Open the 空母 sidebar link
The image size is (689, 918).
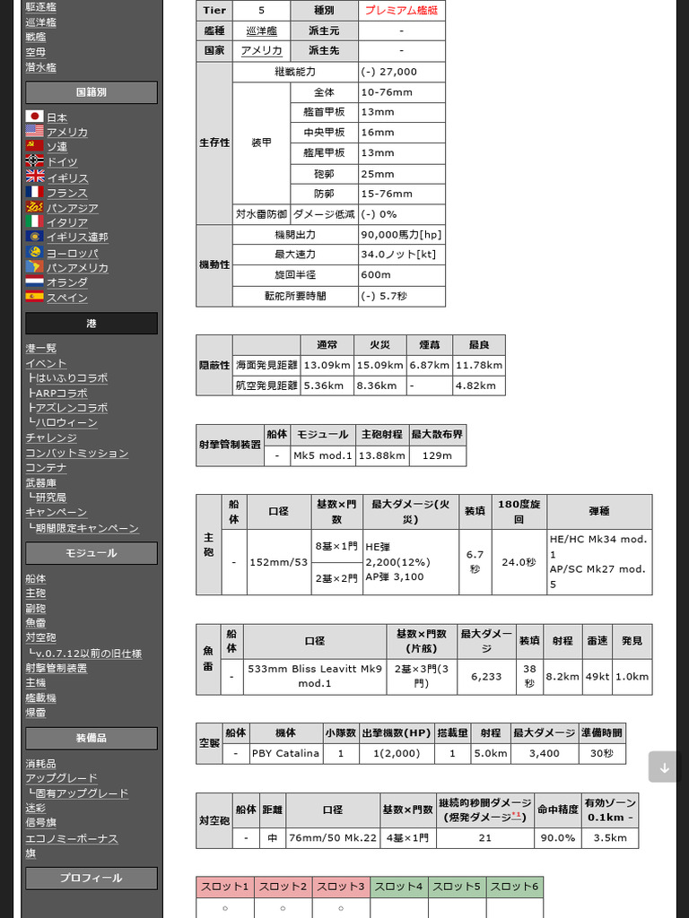[36, 52]
